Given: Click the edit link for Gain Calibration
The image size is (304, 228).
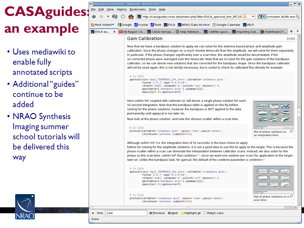Looking at the screenshot, I should [x=291, y=39].
